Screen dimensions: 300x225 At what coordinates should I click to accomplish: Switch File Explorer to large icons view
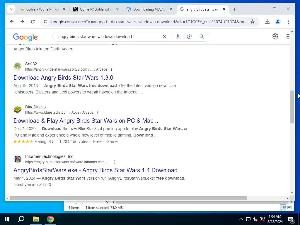point(289,207)
